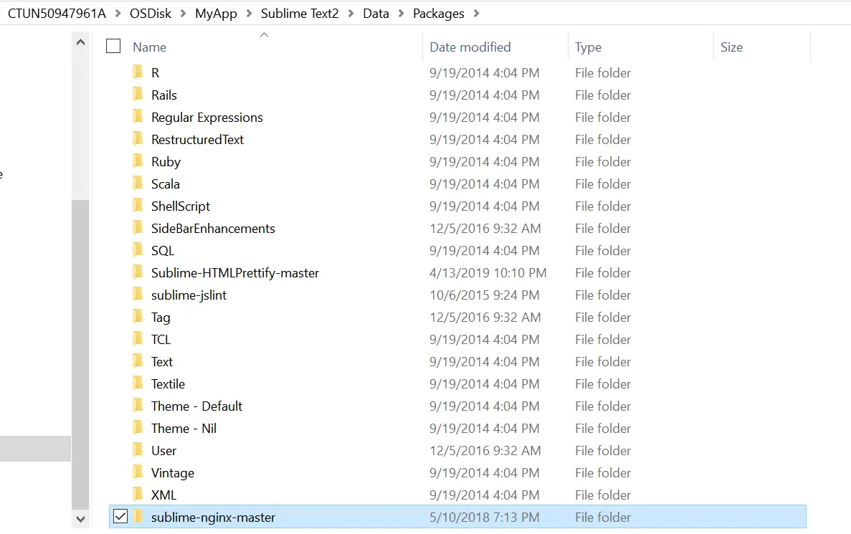Viewport: 851px width, 534px height.
Task: Click the Rails folder icon
Action: [138, 94]
